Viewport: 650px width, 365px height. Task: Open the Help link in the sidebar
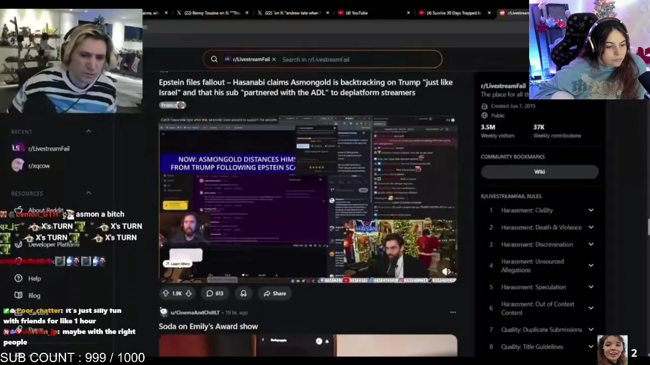pyautogui.click(x=35, y=278)
